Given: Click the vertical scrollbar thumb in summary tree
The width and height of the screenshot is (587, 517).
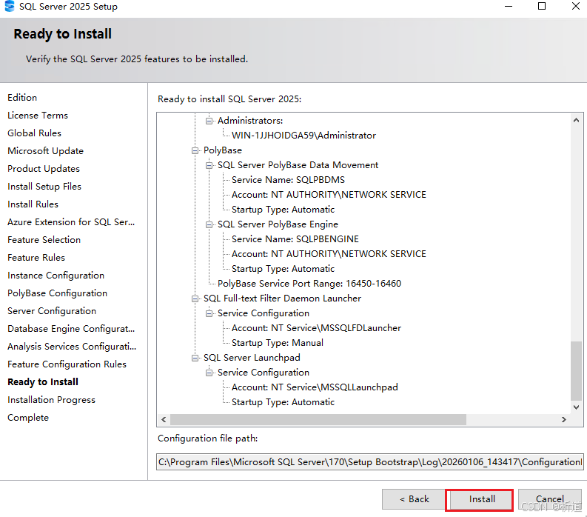Looking at the screenshot, I should pyautogui.click(x=577, y=370).
